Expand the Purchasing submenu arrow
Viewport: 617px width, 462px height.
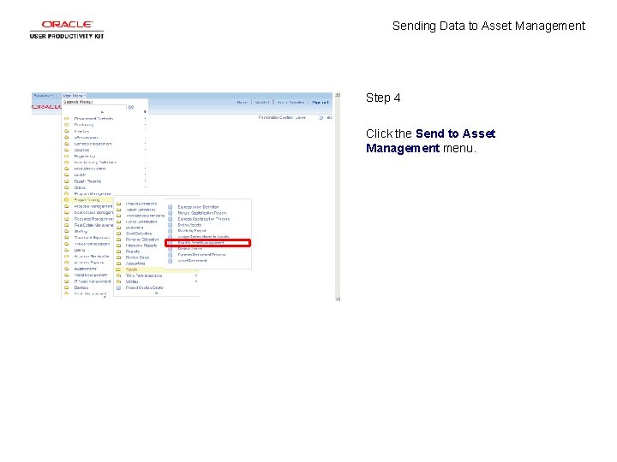145,125
